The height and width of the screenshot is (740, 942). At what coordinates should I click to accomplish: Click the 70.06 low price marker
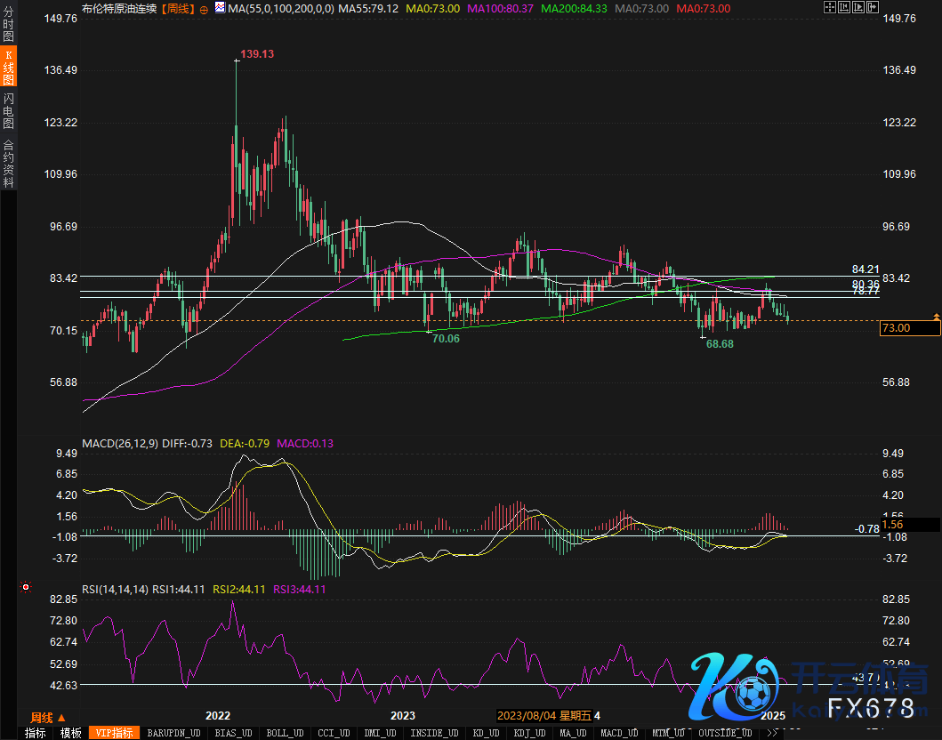coord(446,339)
